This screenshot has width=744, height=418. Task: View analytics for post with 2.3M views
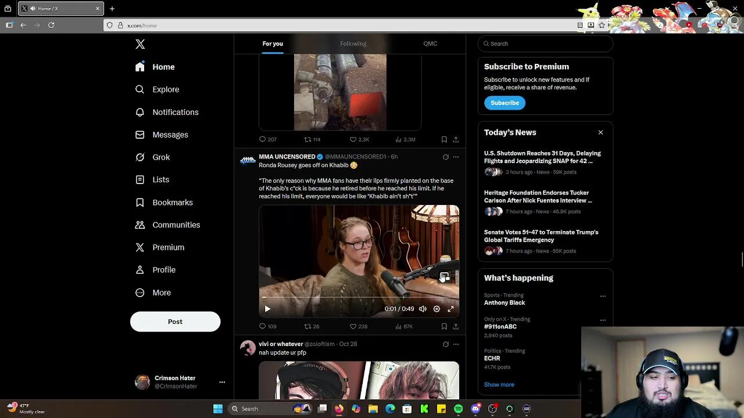(x=405, y=139)
